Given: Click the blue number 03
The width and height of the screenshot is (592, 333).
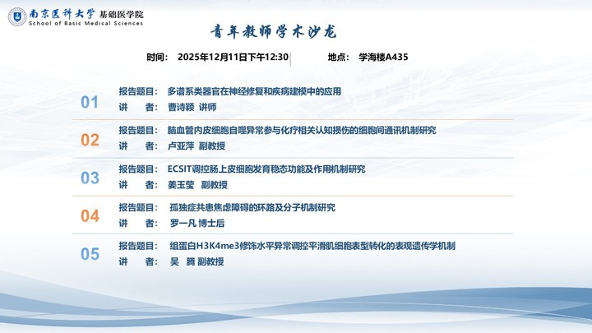Looking at the screenshot, I should (x=90, y=178).
